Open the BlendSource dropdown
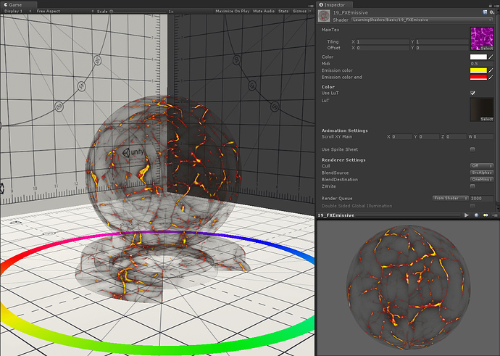 [x=482, y=173]
